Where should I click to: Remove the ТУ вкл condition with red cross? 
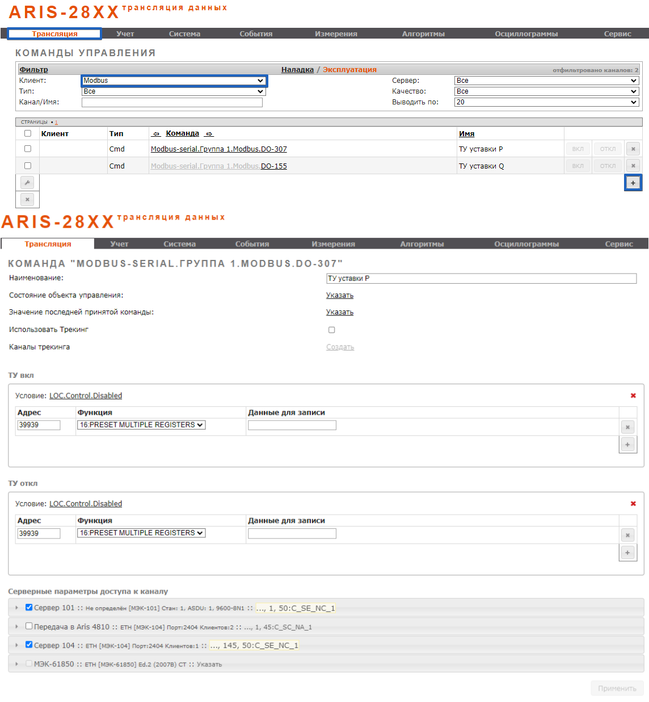tap(633, 396)
